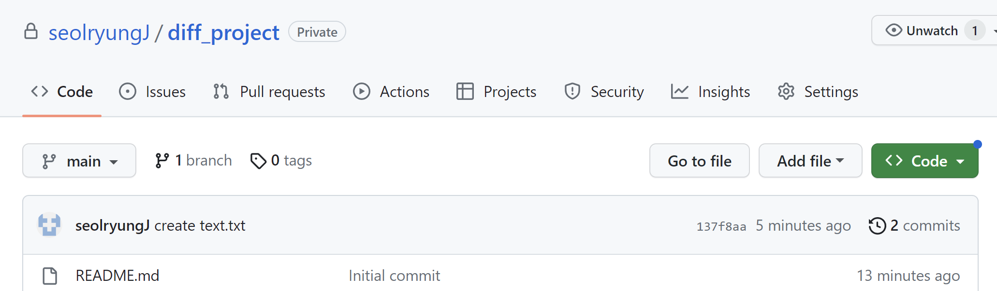
Task: Click the commits history clock icon
Action: 877,225
